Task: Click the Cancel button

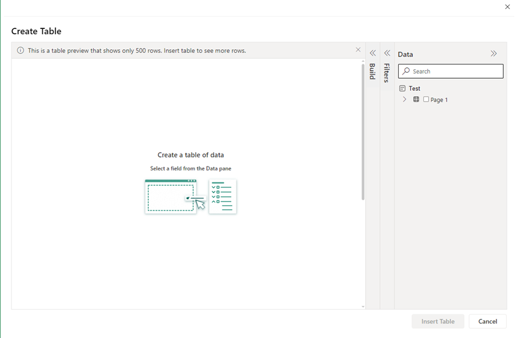Action: [488, 321]
